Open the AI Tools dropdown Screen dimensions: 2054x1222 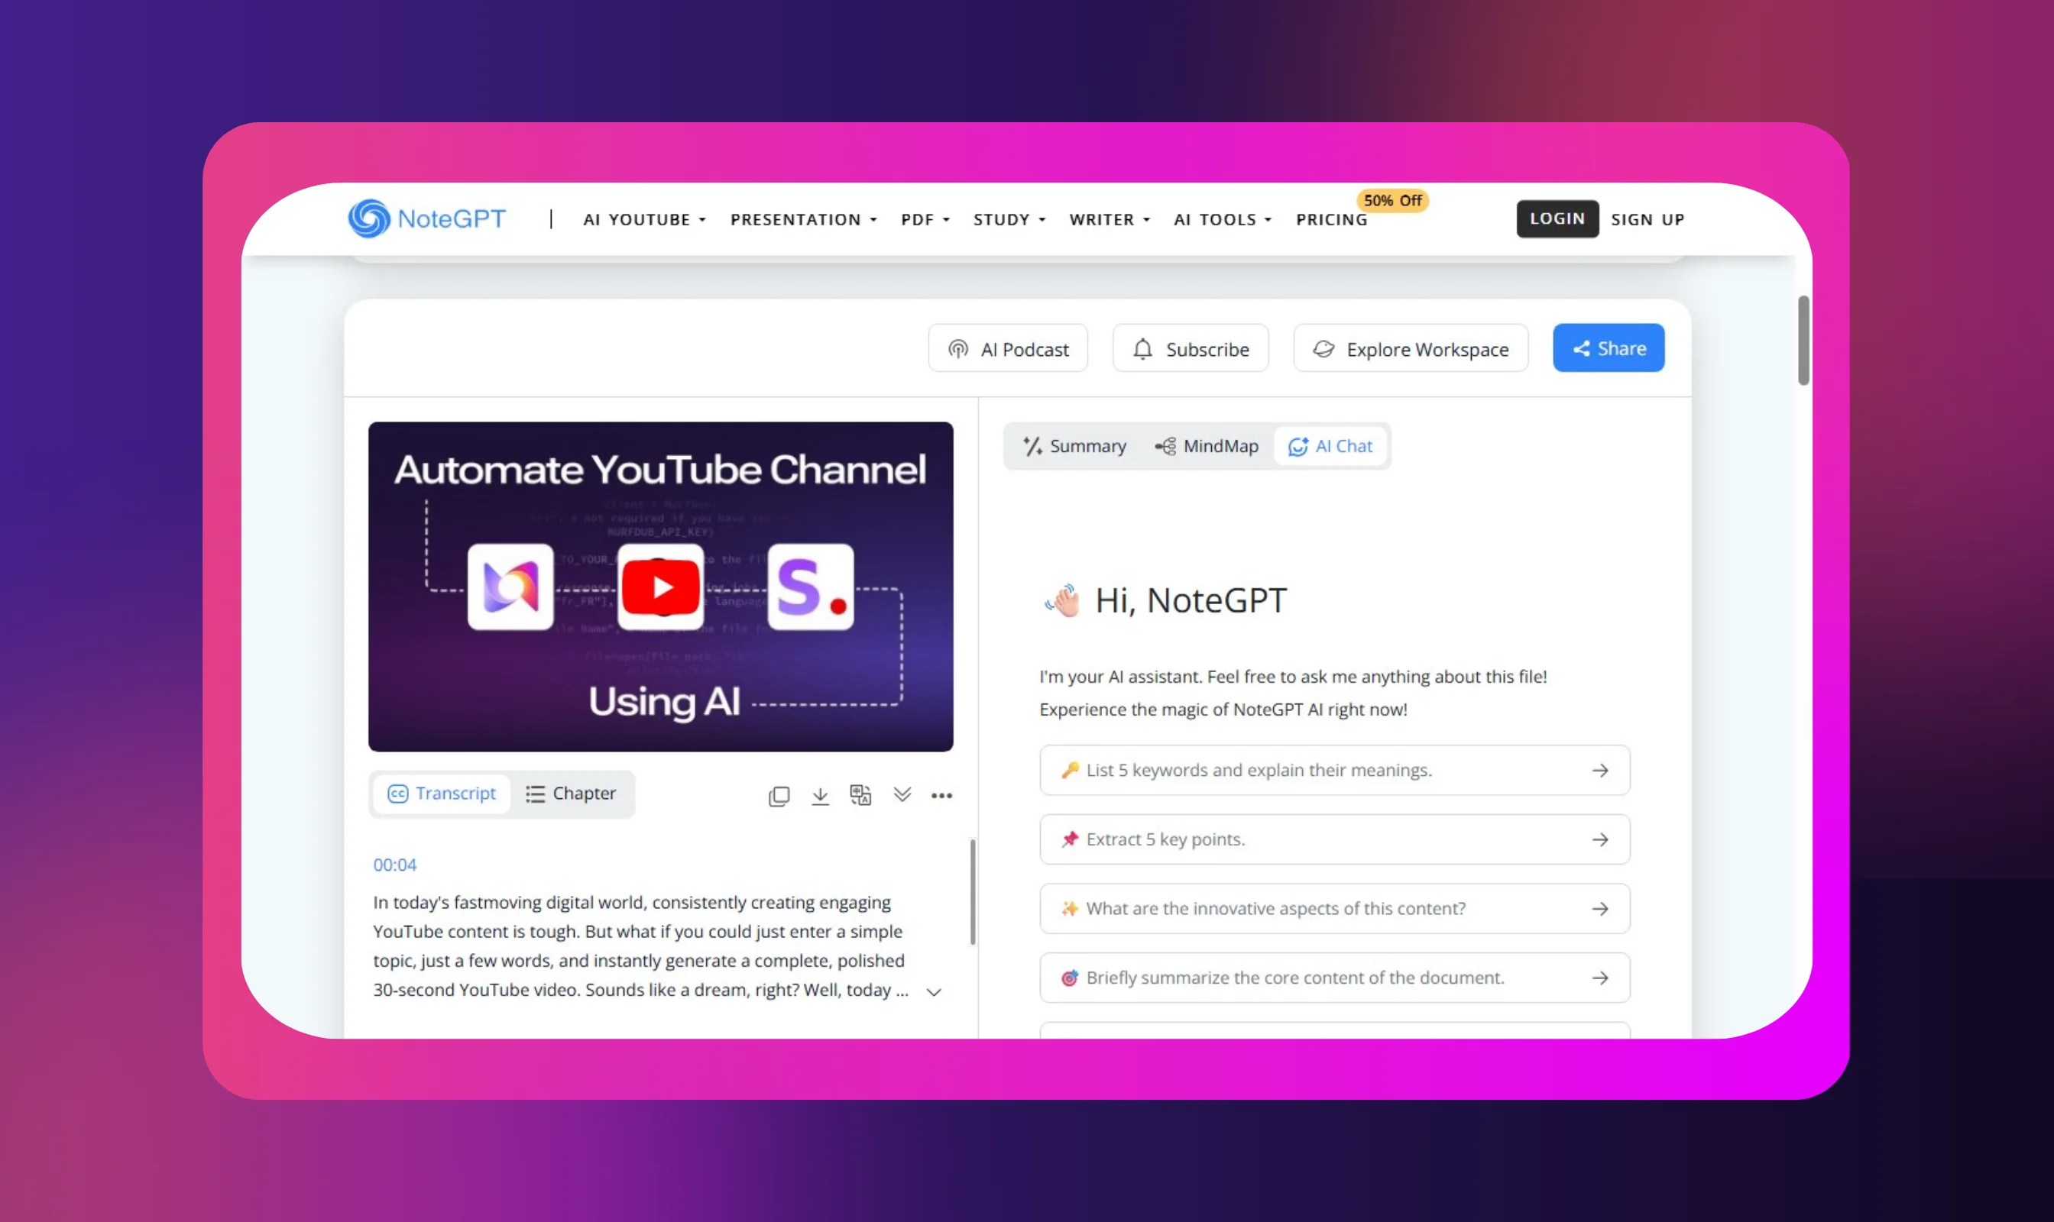pos(1223,220)
